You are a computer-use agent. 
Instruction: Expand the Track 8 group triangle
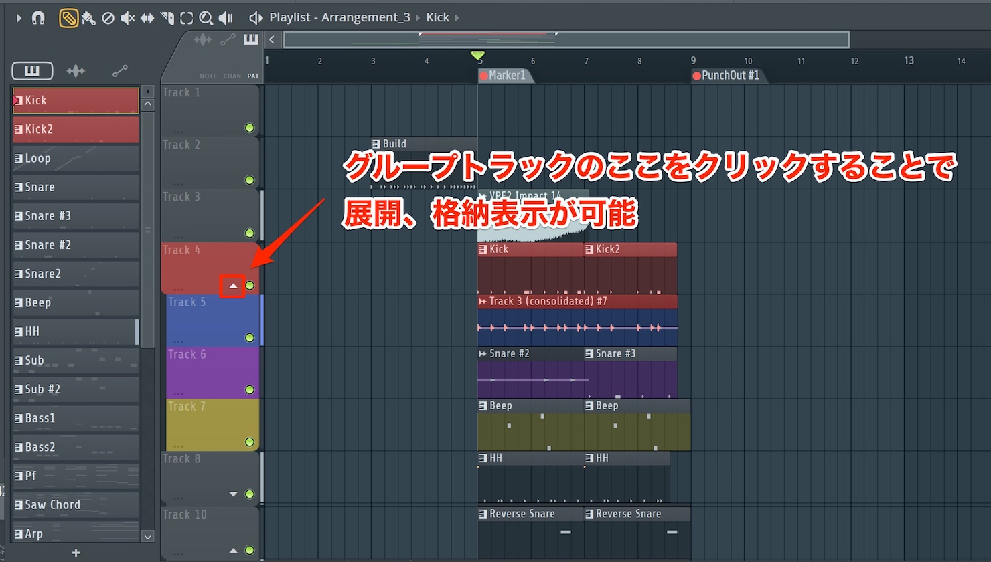coord(233,494)
